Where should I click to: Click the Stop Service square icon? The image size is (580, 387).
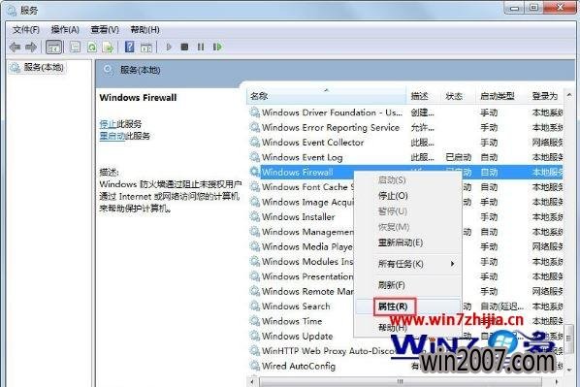[184, 47]
